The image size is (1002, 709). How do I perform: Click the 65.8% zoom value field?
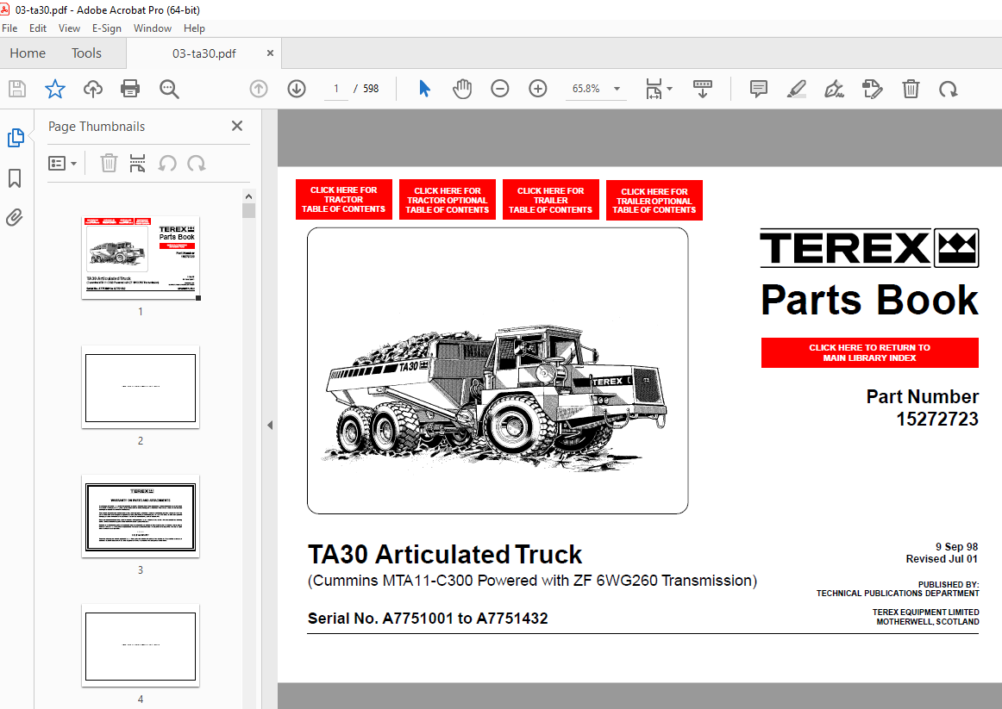click(x=586, y=89)
